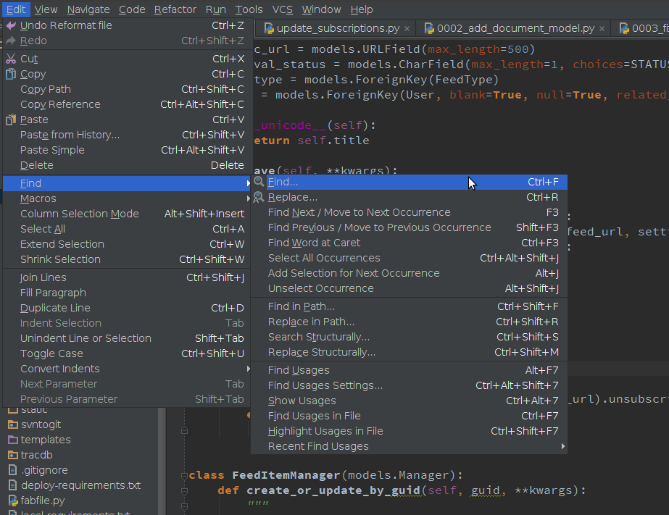Open the Code menu
The image size is (669, 515).
(x=132, y=9)
